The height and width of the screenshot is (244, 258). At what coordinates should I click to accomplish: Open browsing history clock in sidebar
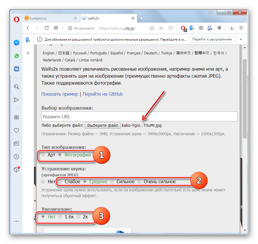pyautogui.click(x=16, y=156)
